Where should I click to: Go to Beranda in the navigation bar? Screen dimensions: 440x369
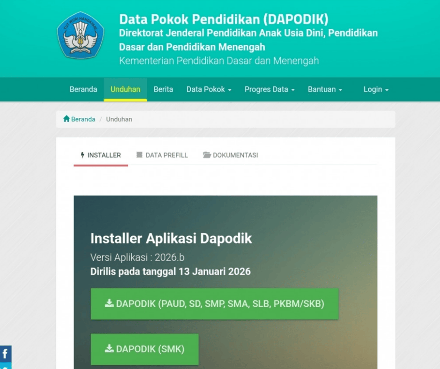pyautogui.click(x=83, y=89)
